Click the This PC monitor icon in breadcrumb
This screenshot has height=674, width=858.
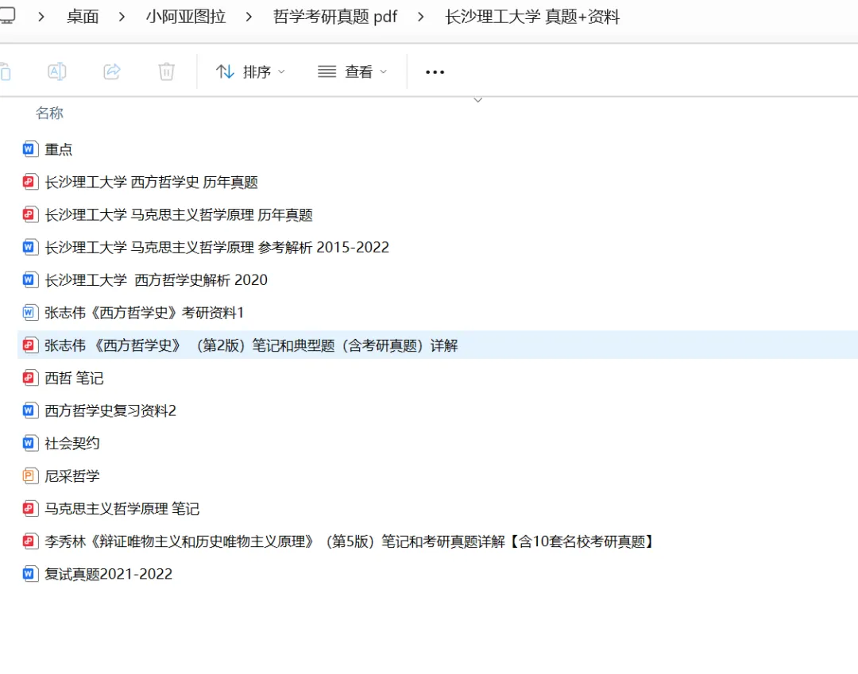pos(6,16)
